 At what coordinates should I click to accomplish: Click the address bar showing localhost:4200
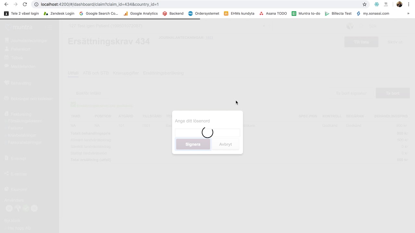[198, 4]
